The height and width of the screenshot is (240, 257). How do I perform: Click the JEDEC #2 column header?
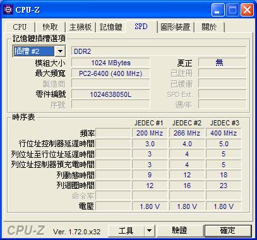point(187,123)
